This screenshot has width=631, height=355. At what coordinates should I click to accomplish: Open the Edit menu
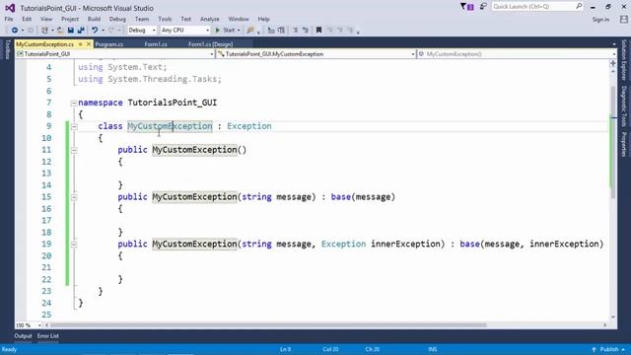(x=27, y=19)
